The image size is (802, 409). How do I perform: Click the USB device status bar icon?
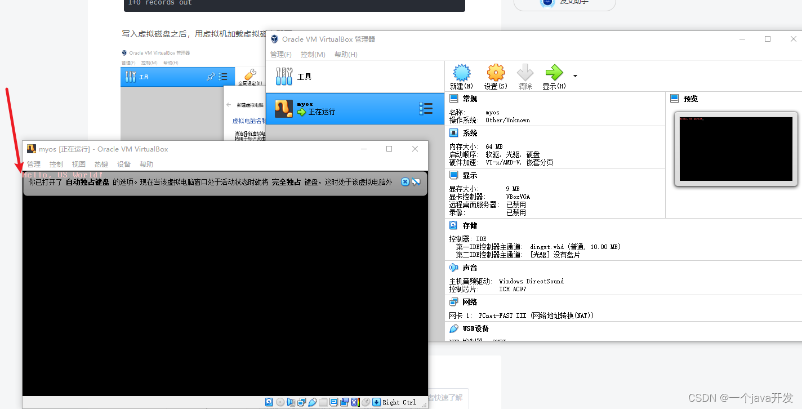coord(313,402)
